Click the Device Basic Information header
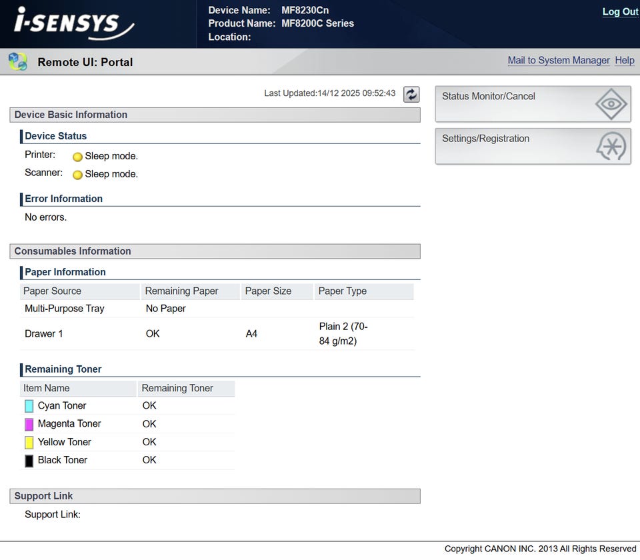Viewport: 640px width, 560px height. [x=215, y=115]
